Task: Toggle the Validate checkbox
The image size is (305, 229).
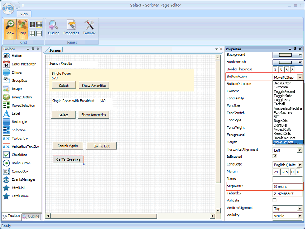Action: point(274,200)
